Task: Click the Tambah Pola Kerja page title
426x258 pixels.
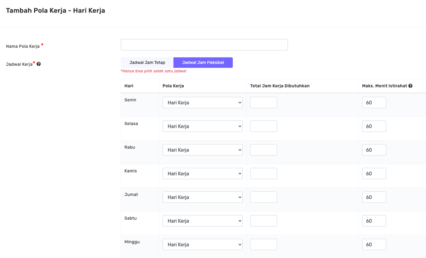Action: coord(56,10)
